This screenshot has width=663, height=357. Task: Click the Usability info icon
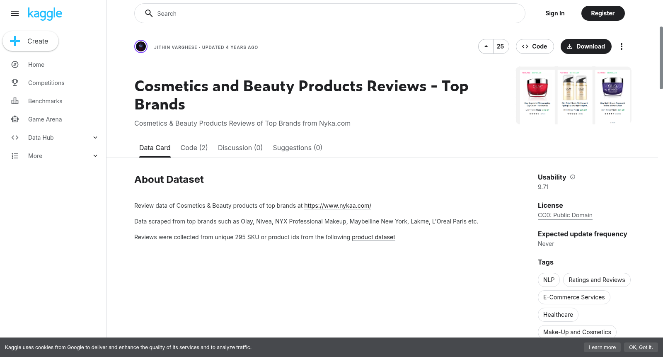(x=573, y=177)
